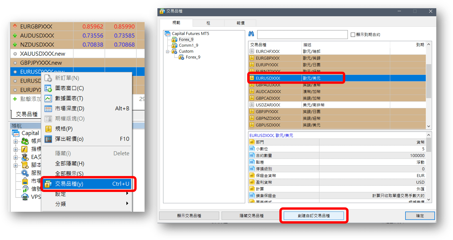Image resolution: width=453 pixels, height=240 pixels.
Task: Click the symbol list scrollbar up arrow
Action: (429, 44)
